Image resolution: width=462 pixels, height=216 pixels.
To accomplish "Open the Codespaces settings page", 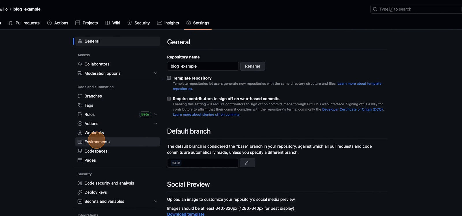I will tap(118, 151).
